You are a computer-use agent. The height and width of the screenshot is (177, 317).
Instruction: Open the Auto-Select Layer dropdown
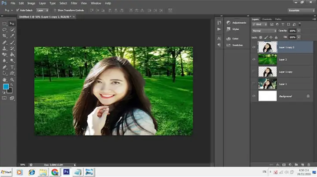pos(42,10)
